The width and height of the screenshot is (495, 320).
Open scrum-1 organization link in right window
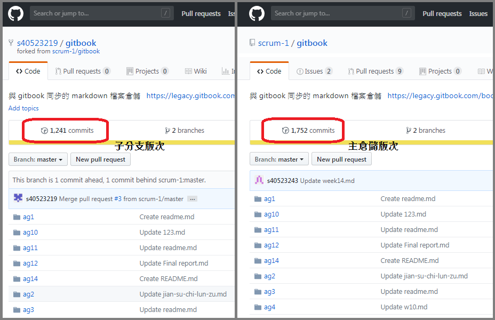coord(274,43)
